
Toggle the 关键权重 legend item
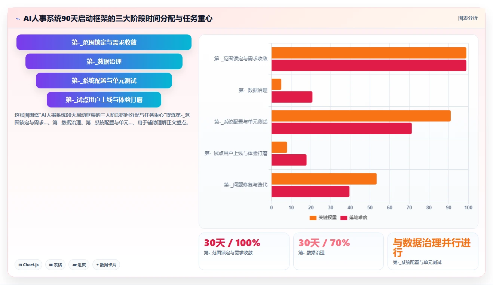323,218
